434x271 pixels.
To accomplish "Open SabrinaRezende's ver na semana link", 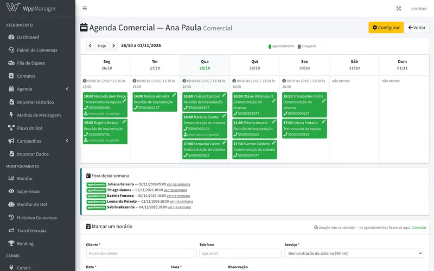I will coord(179,207).
